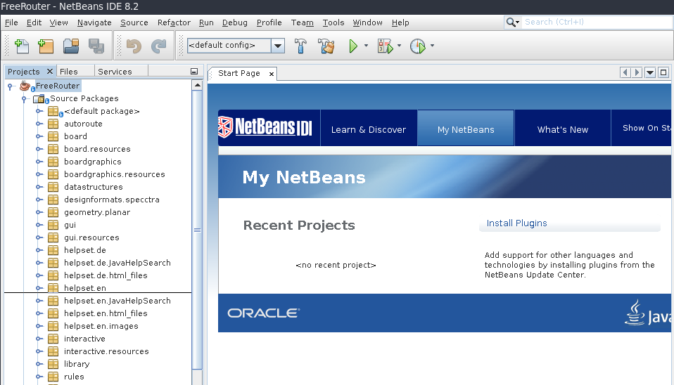Open the File menu

pyautogui.click(x=11, y=22)
